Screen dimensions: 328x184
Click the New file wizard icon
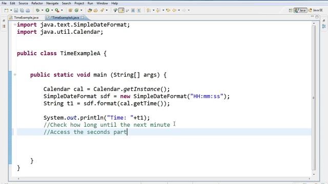tap(6, 10)
